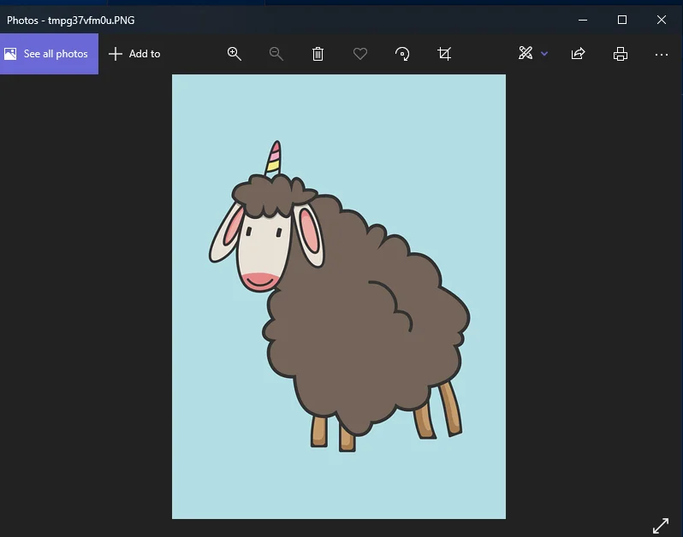Maximize the Photos window

pos(622,20)
